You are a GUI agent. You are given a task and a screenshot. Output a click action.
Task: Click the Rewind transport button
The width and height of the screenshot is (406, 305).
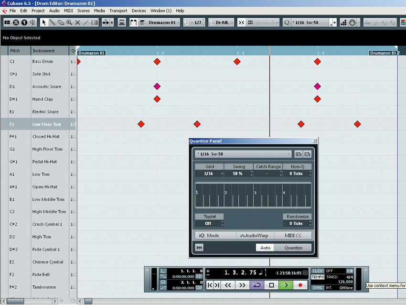click(228, 285)
